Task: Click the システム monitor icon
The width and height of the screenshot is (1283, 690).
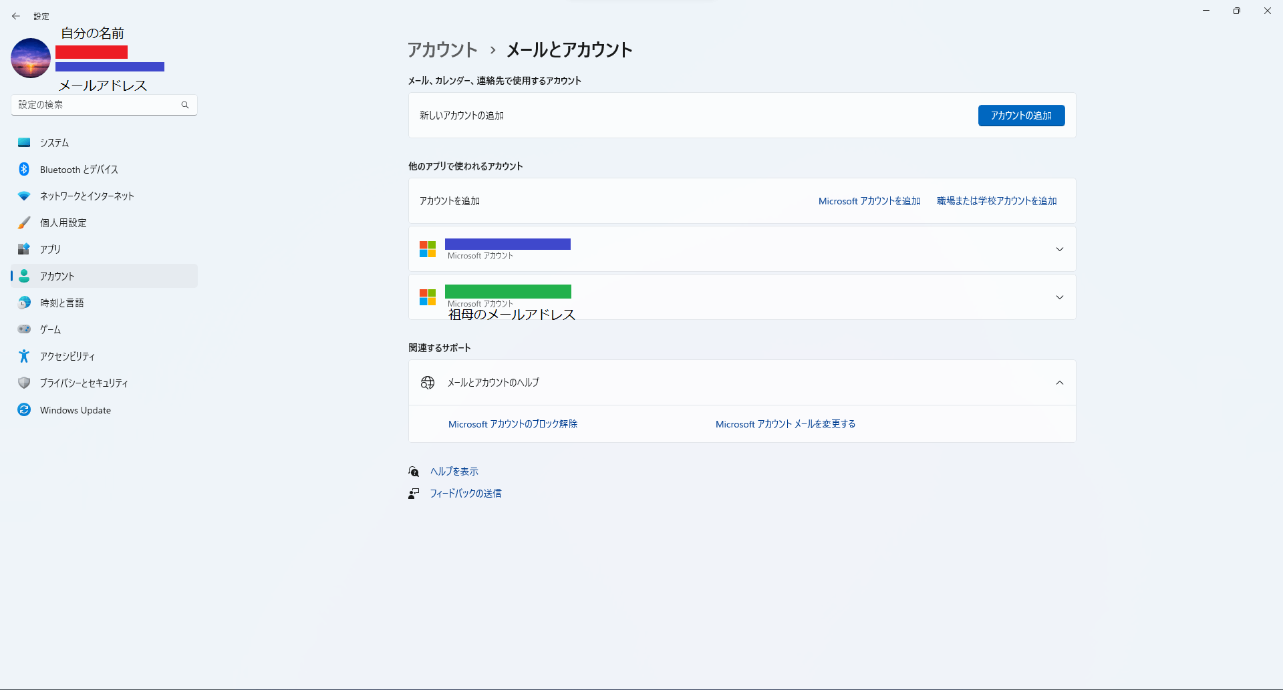Action: point(24,142)
